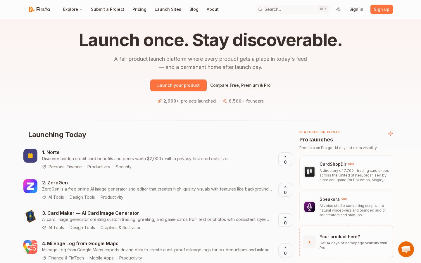Image resolution: width=421 pixels, height=263 pixels.
Task: Upvote the Norte product
Action: coord(285,159)
